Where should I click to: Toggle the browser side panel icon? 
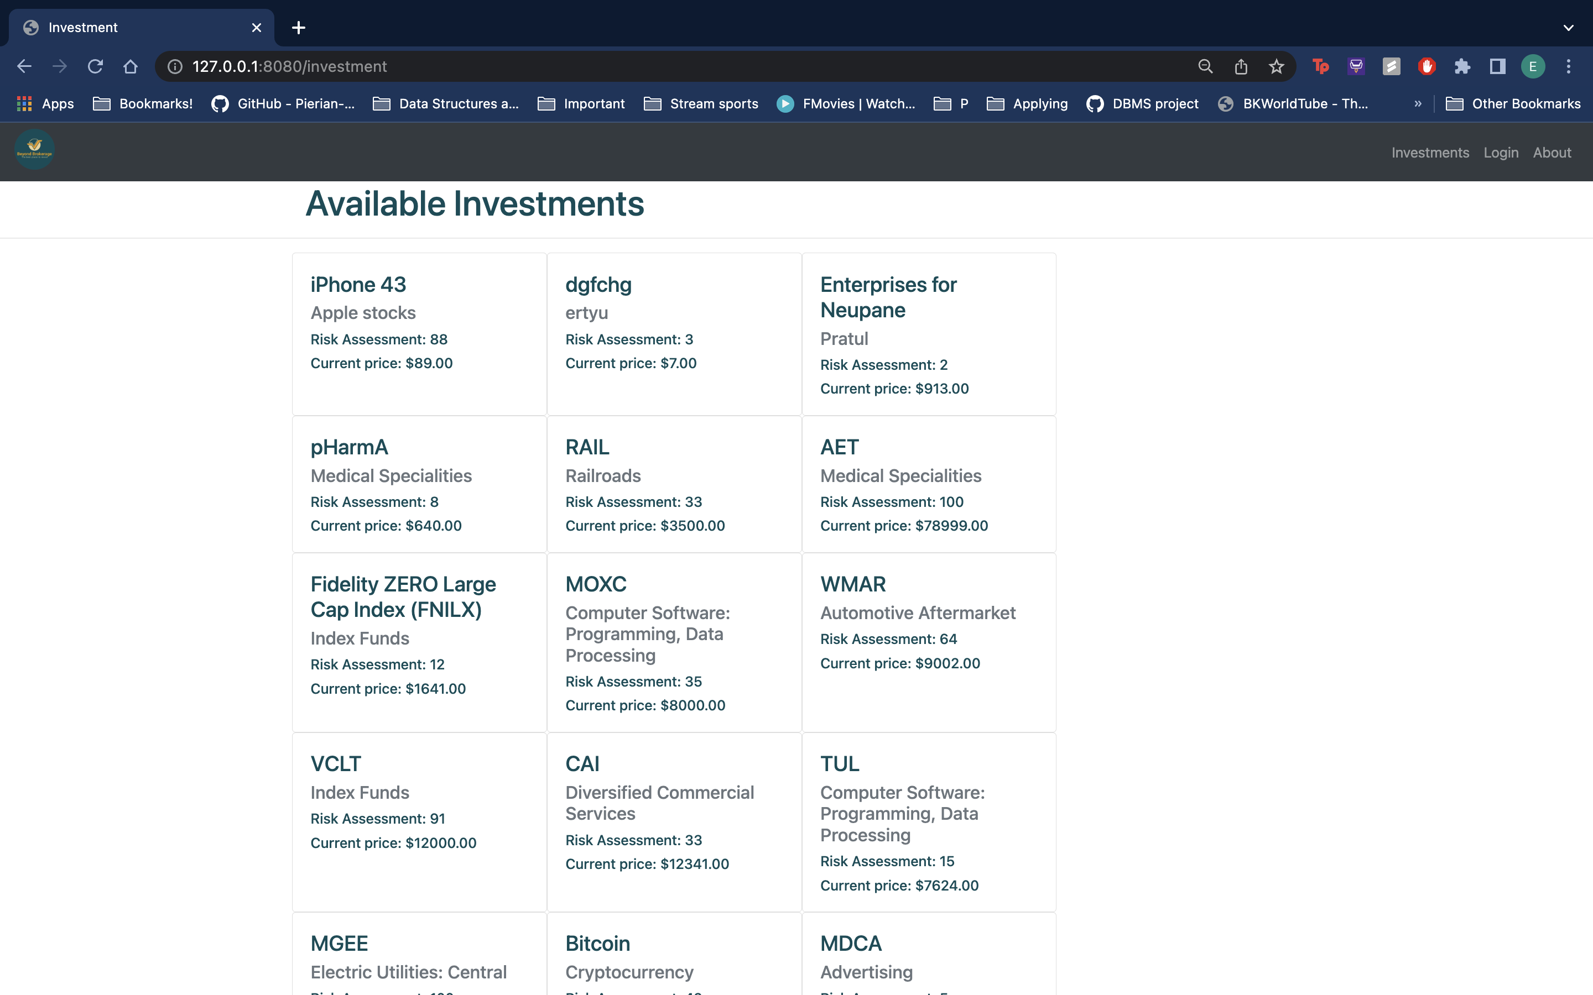(1497, 66)
